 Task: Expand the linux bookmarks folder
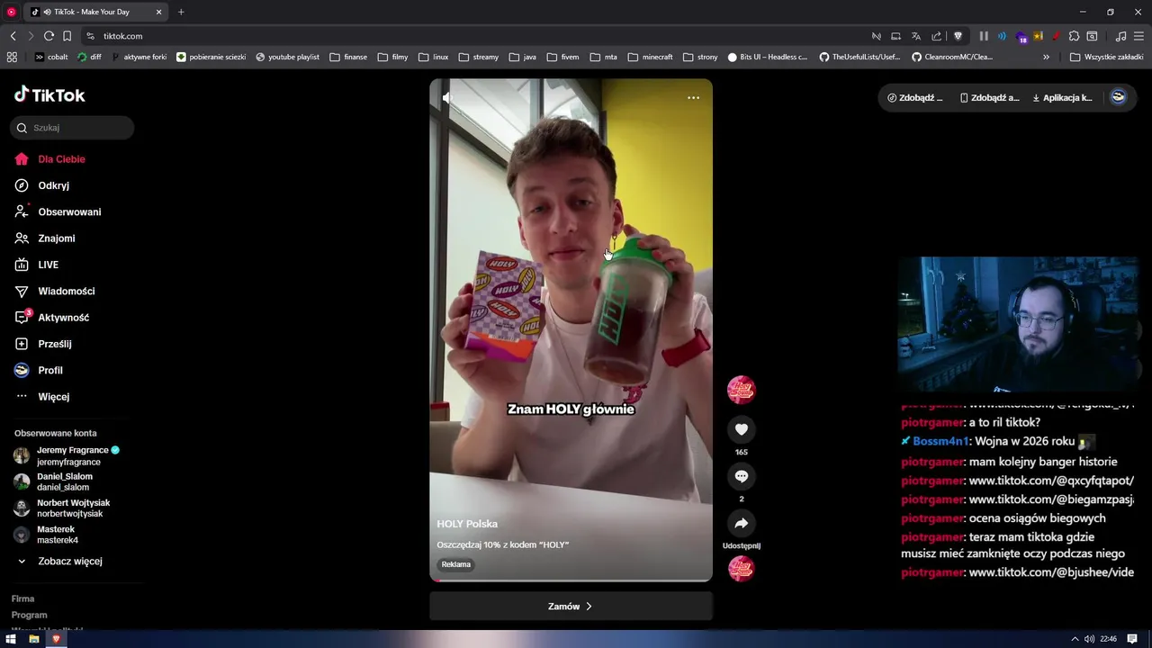pos(434,57)
